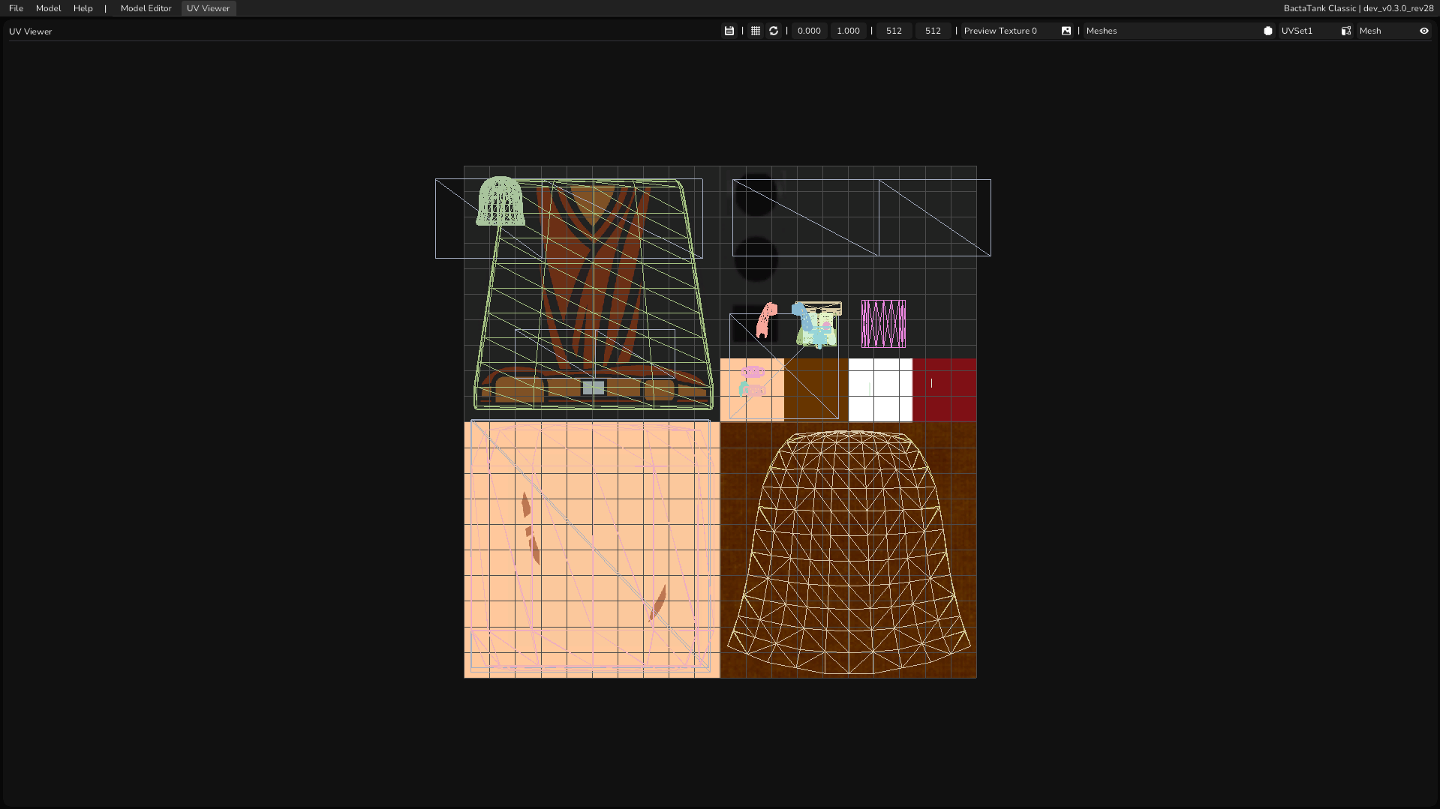
Task: Toggle the grid overlay icon
Action: coord(756,31)
